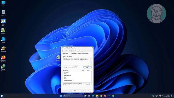Confirm Properties dialog with OK
This screenshot has width=174, height=98.
[x=75, y=91]
